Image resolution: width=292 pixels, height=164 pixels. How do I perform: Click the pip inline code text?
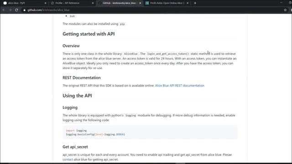pyautogui.click(x=122, y=24)
